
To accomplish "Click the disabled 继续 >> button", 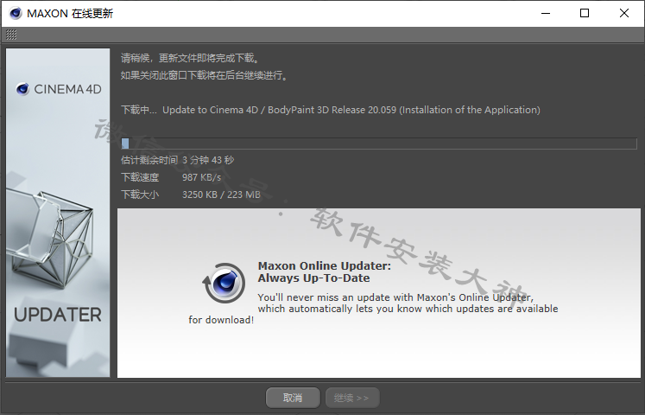I will tap(352, 398).
